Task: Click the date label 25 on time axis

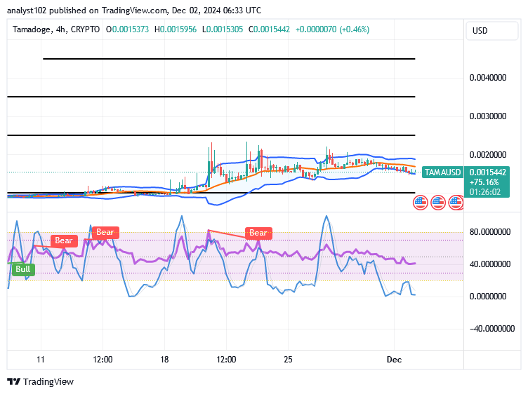Action: coord(288,360)
